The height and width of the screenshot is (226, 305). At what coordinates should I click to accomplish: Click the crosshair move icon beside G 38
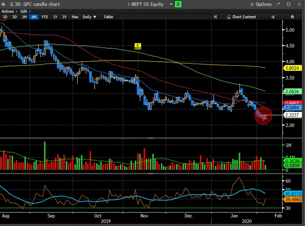coord(3,4)
